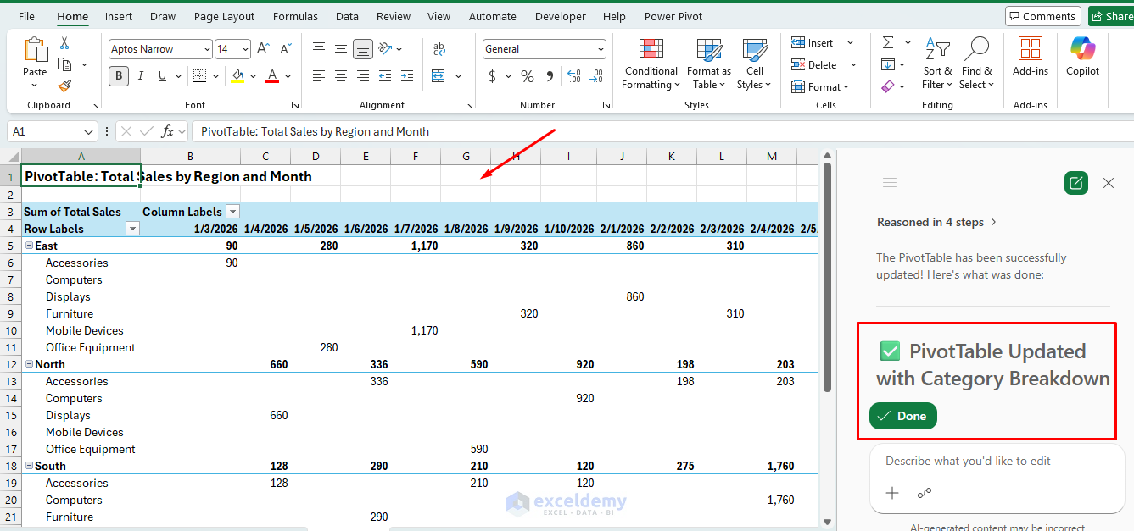Open the Format cells dropdown
The height and width of the screenshot is (531, 1134).
(x=820, y=86)
